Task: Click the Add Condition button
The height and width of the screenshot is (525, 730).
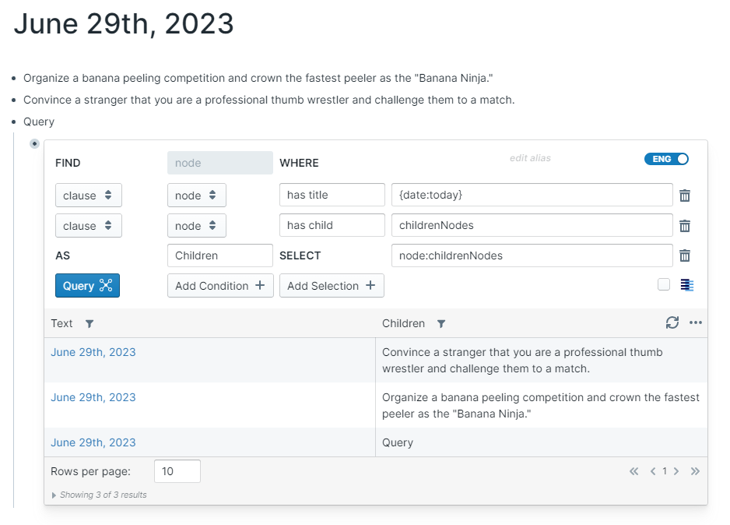Action: (x=220, y=286)
